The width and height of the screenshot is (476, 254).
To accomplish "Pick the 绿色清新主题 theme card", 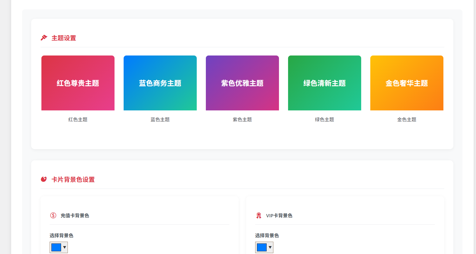I will click(x=324, y=83).
